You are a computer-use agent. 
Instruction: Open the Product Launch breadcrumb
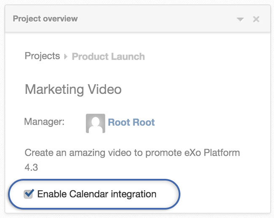click(108, 56)
